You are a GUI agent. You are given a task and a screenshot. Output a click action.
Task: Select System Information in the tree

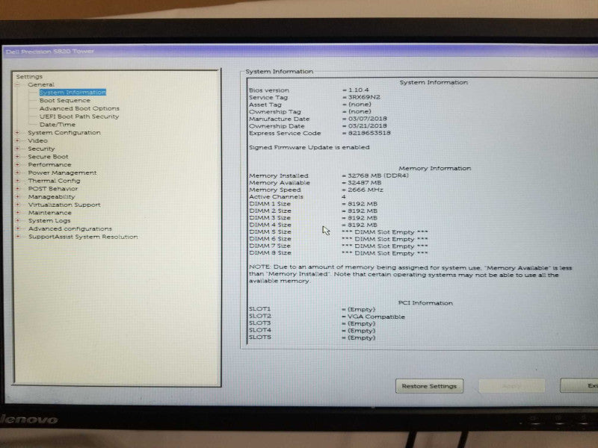click(73, 92)
